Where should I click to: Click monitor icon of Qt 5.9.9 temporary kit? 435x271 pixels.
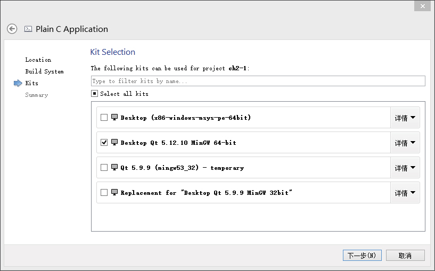(x=114, y=167)
